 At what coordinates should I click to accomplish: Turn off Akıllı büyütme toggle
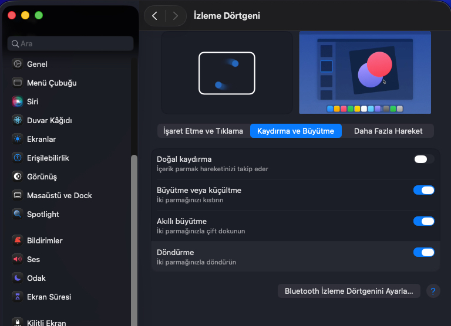(x=423, y=221)
